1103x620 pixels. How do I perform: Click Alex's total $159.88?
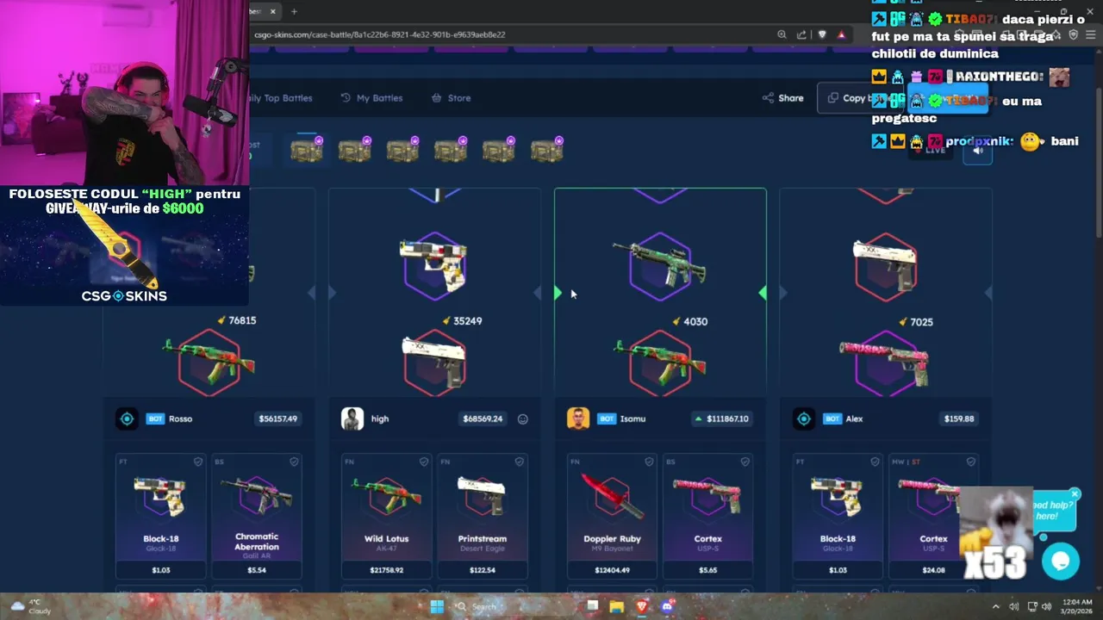click(959, 419)
